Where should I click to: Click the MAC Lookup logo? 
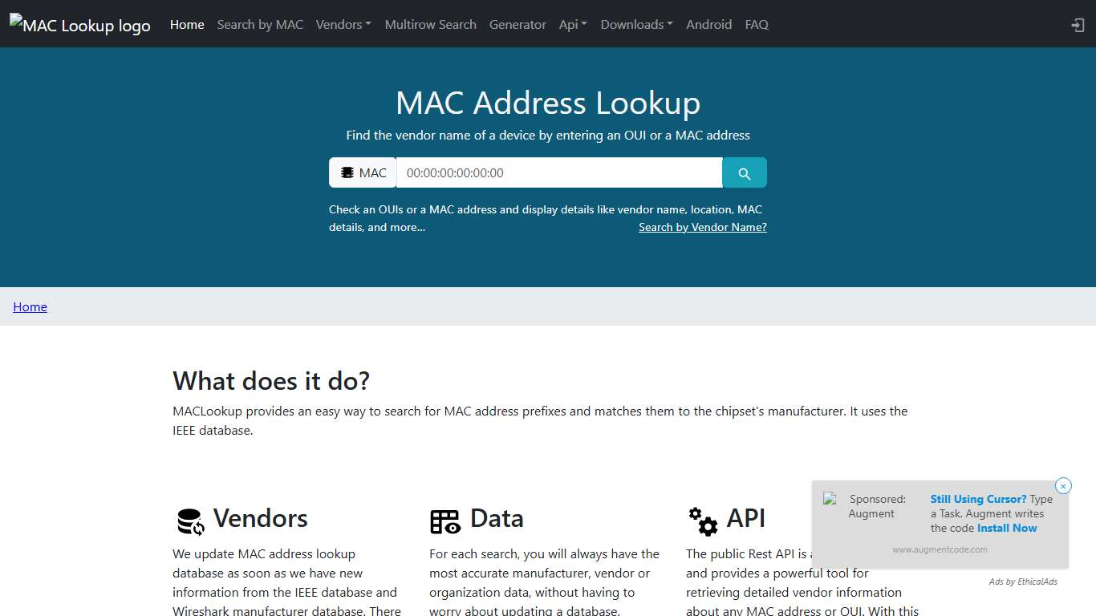79,25
